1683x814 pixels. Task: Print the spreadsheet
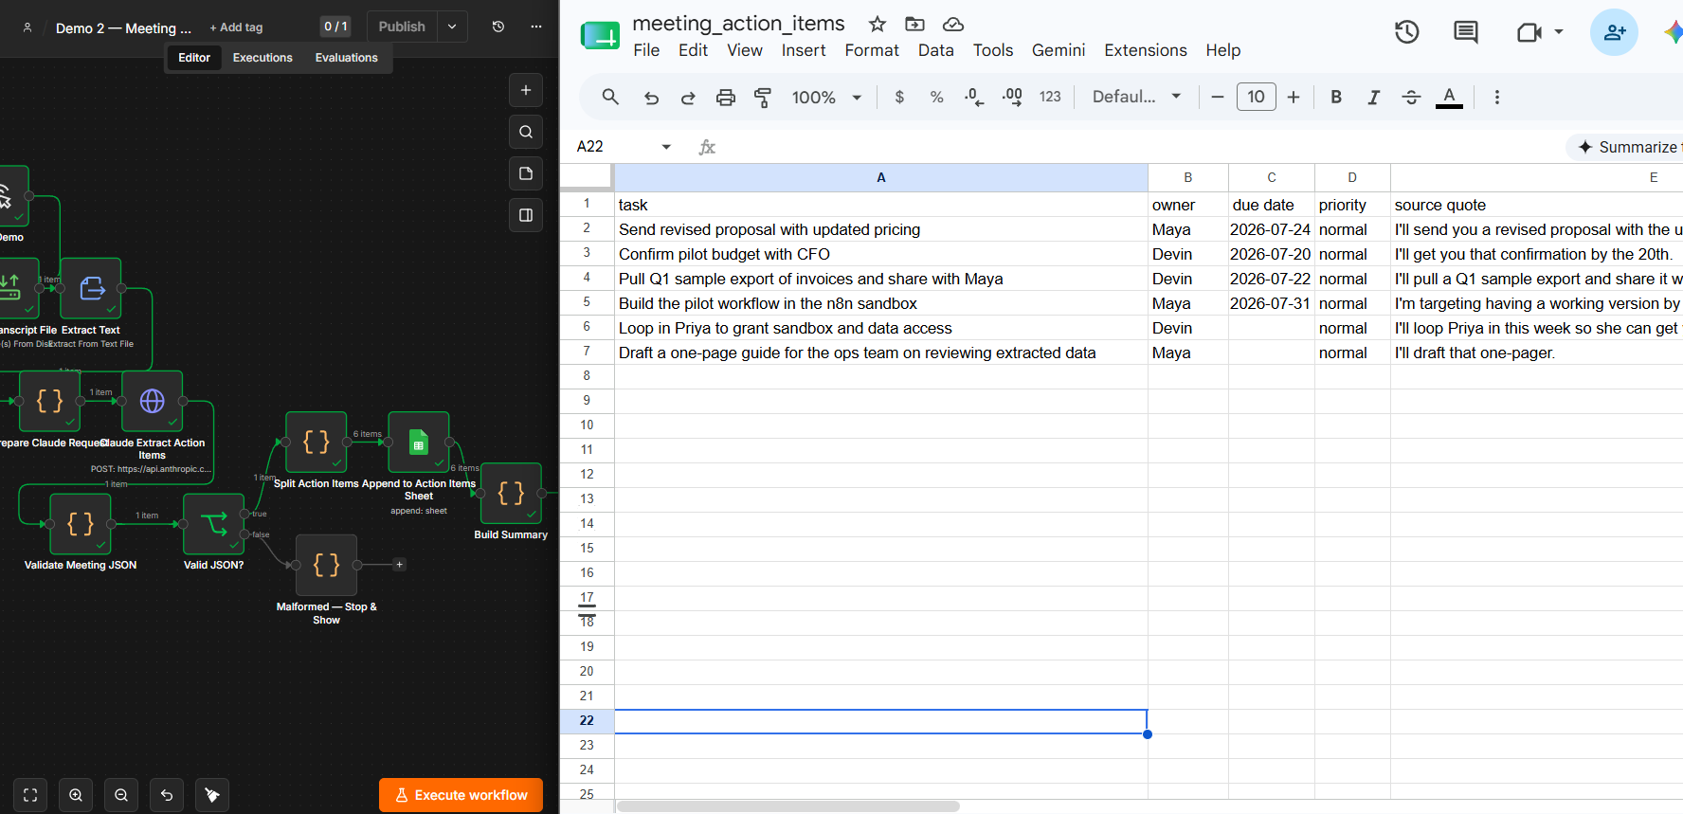726,97
